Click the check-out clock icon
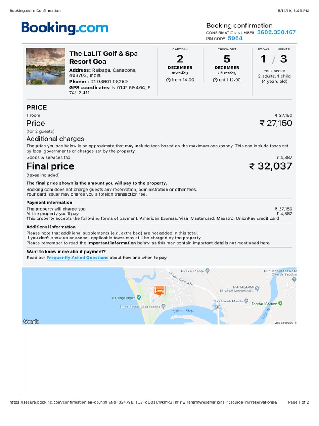The height and width of the screenshot is (426, 319). click(x=215, y=80)
